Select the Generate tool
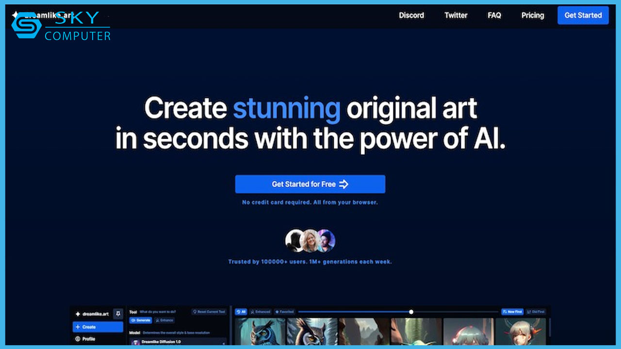The height and width of the screenshot is (349, 621). click(x=141, y=320)
